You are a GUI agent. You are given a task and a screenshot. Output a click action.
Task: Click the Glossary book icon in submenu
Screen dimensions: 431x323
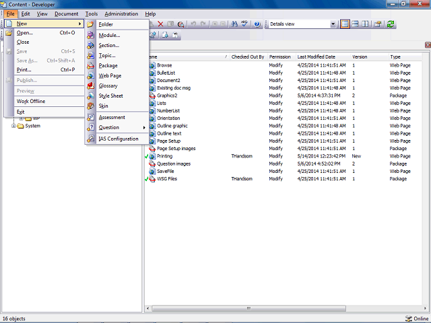tap(90, 85)
